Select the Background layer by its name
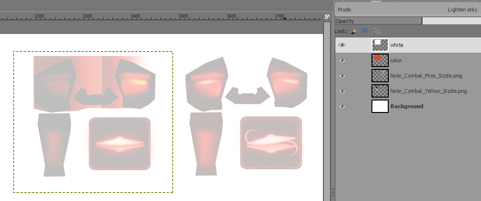Viewport: 481px width, 201px height. (x=407, y=106)
